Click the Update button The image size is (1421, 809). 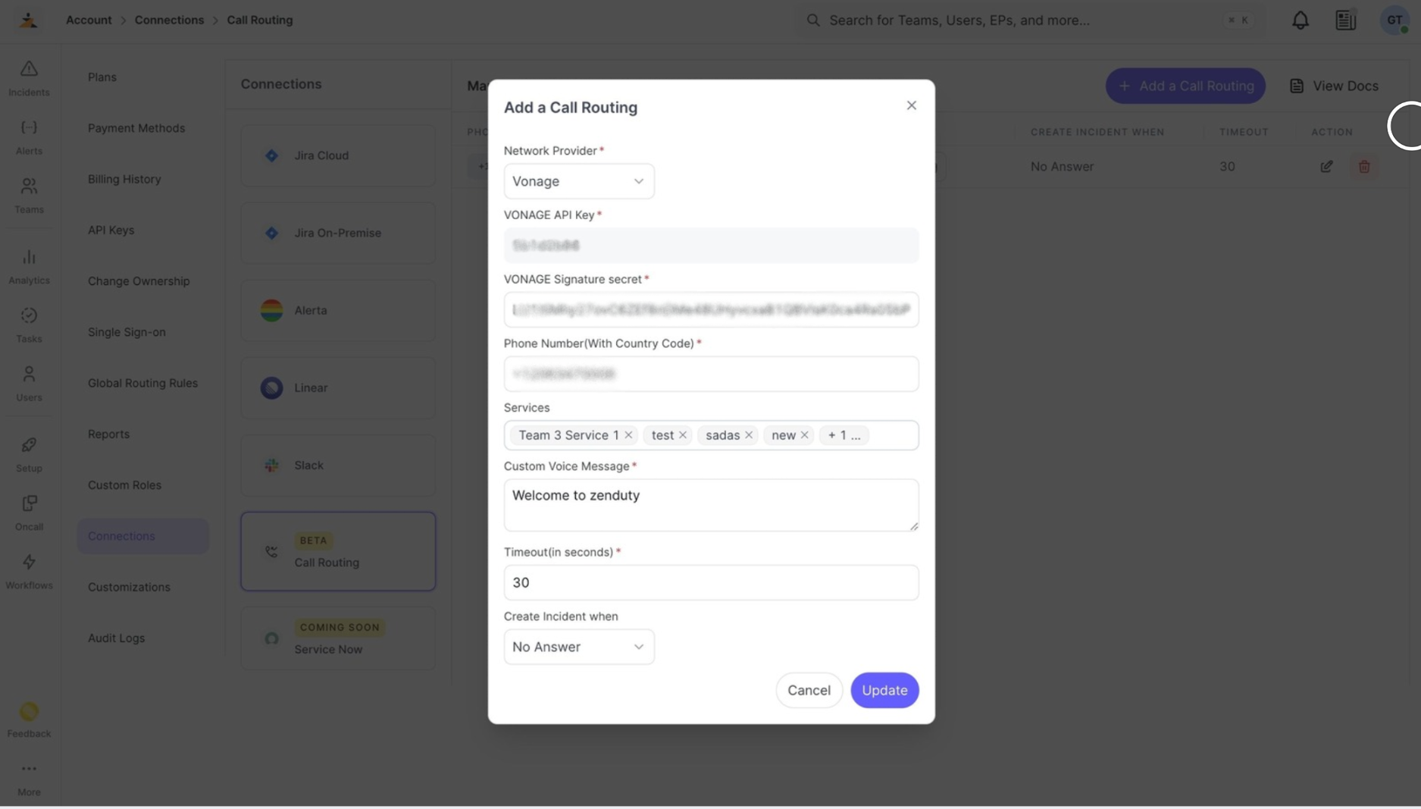(884, 690)
